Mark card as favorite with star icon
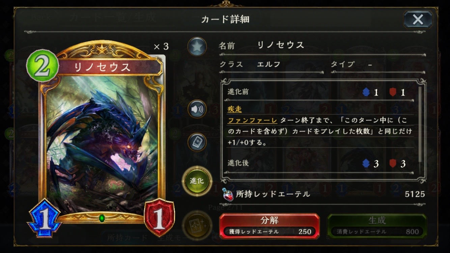Image resolution: width=450 pixels, height=253 pixels. 197,47
